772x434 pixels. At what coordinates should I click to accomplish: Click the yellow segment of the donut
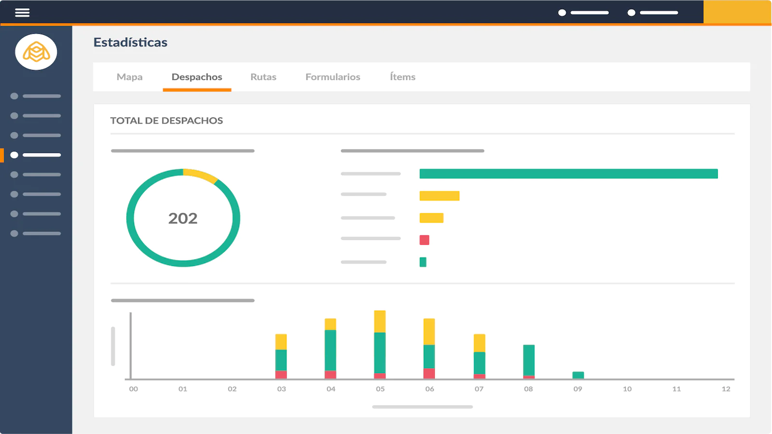point(201,176)
